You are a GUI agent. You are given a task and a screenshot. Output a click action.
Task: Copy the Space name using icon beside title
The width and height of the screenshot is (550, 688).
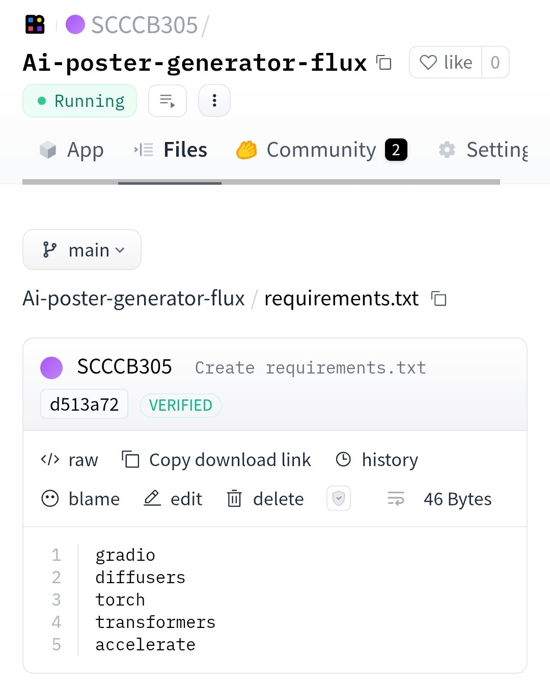[x=384, y=63]
